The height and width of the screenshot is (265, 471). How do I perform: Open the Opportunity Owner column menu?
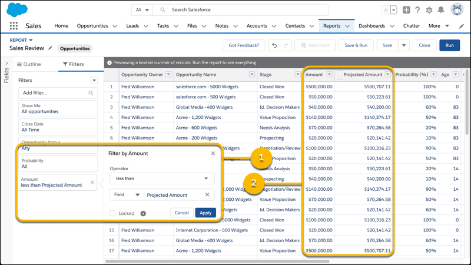tap(168, 75)
